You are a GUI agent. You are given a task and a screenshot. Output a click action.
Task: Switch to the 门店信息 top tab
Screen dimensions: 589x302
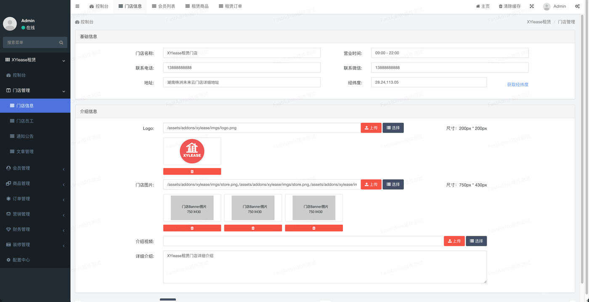tap(130, 6)
